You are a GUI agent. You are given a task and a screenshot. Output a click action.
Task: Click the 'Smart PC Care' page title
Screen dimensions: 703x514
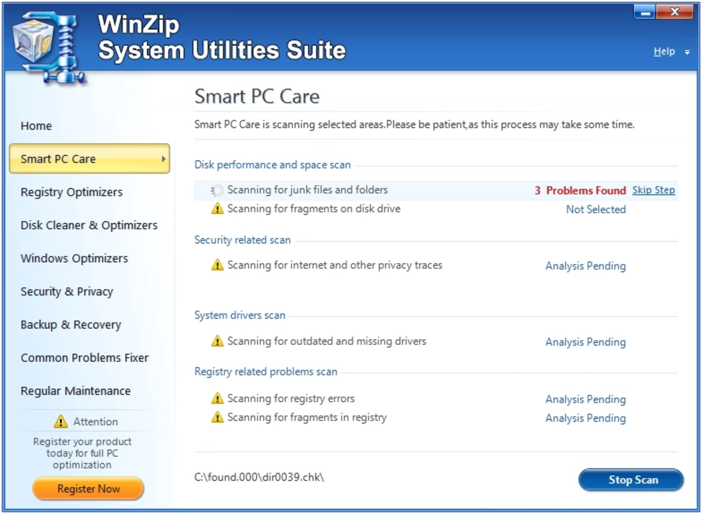pyautogui.click(x=257, y=96)
